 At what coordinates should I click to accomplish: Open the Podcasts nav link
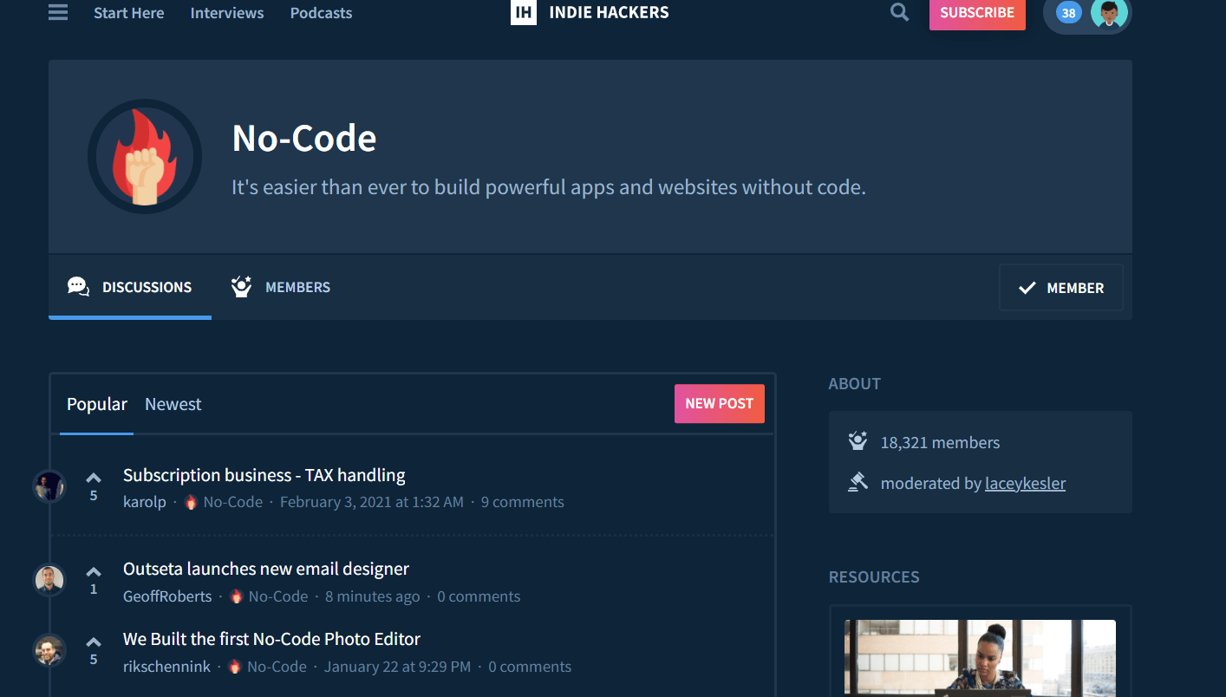(x=321, y=13)
